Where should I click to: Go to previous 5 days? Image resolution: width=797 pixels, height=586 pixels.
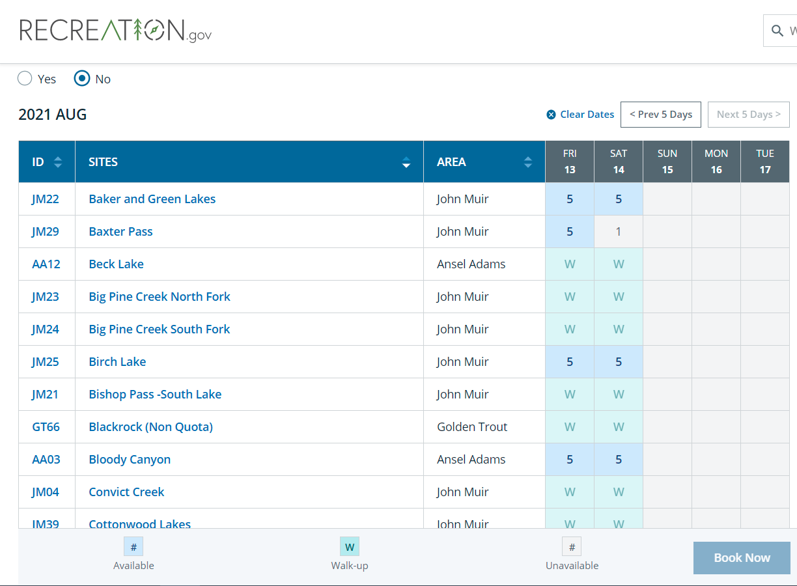[x=661, y=115]
